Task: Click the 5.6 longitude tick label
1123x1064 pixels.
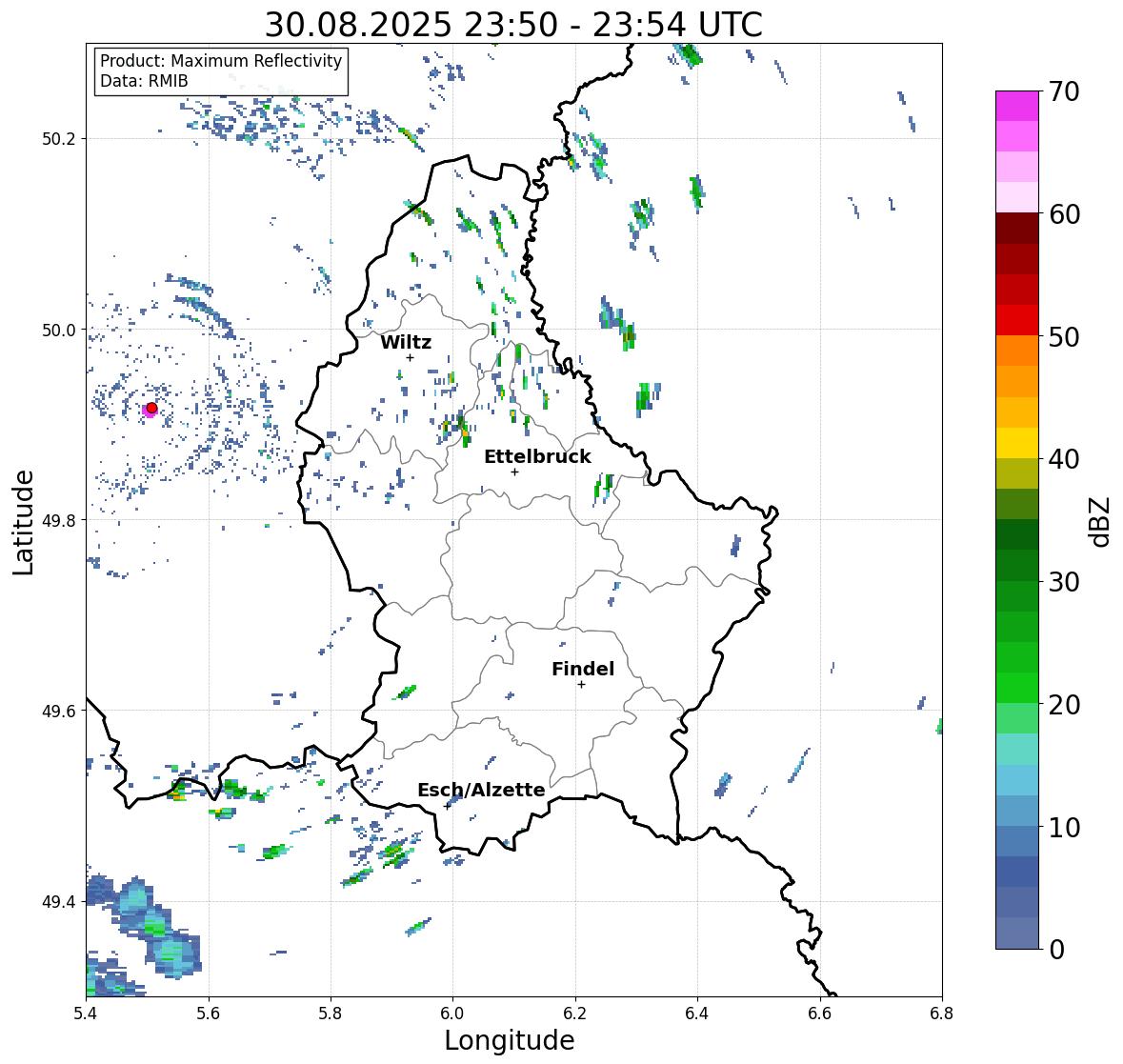Action: [x=209, y=1014]
